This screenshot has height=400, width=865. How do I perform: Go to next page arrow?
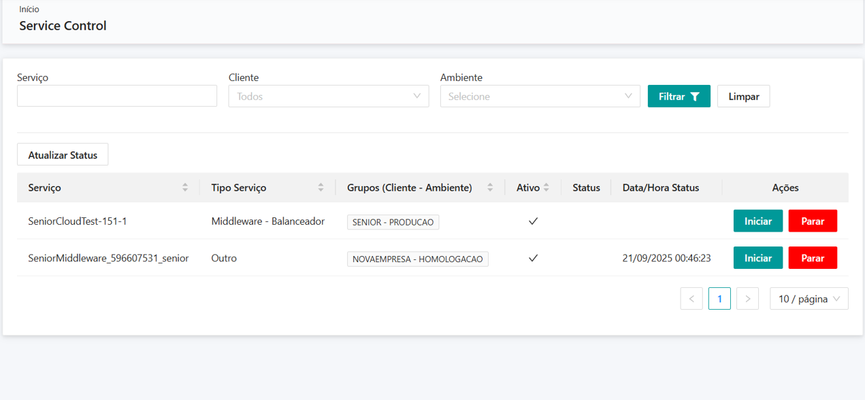click(x=747, y=299)
